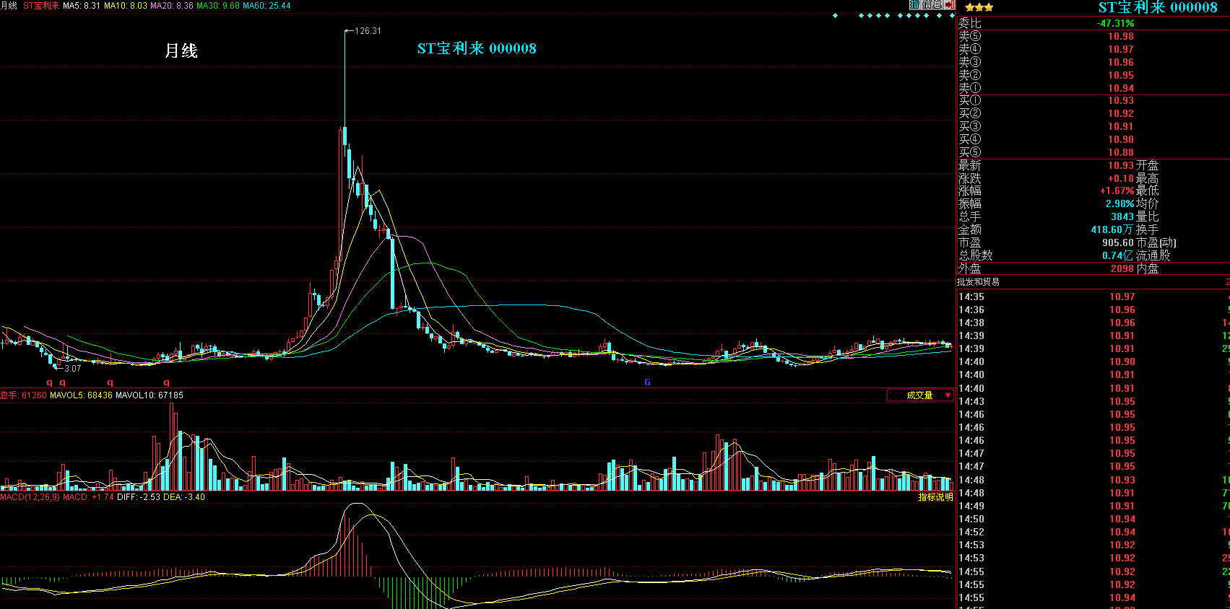
Task: Click the 量比 volume ratio label
Action: click(x=1148, y=217)
